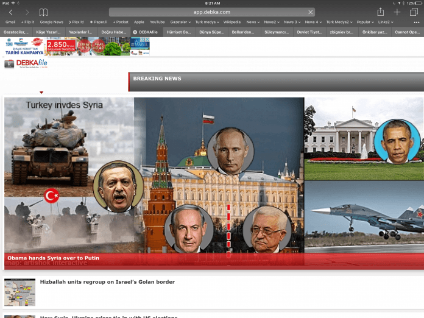Tap the Golan map thumbnail
The image size is (424, 318).
(x=19, y=292)
